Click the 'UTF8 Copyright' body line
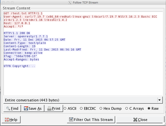The image size is (166, 126). (19, 66)
